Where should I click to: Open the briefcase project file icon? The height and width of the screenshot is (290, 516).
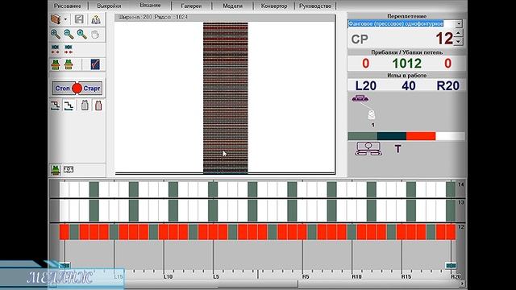(x=56, y=19)
